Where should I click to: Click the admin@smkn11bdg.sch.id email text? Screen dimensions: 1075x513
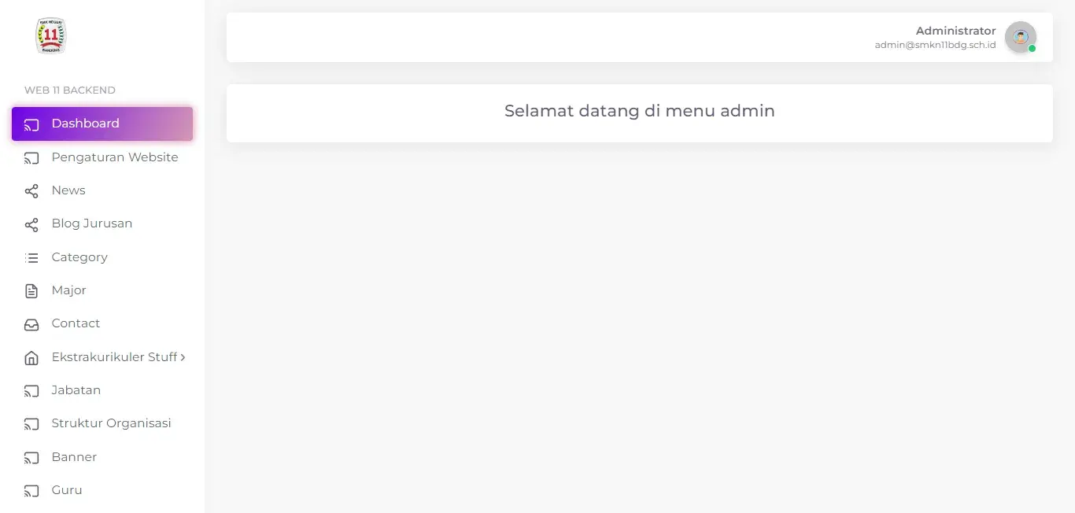[x=935, y=46]
